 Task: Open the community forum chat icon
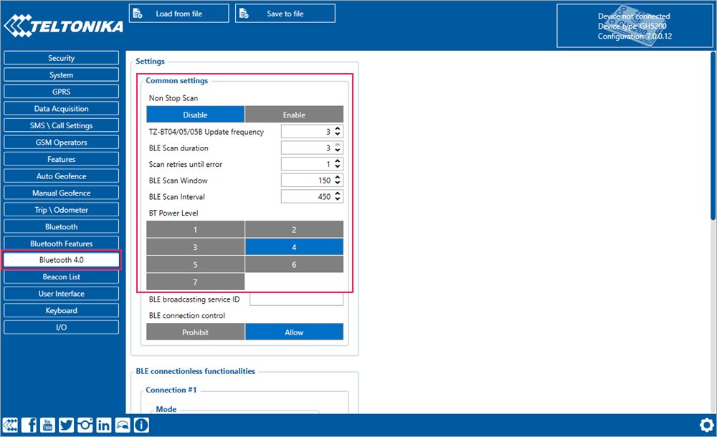[x=123, y=425]
